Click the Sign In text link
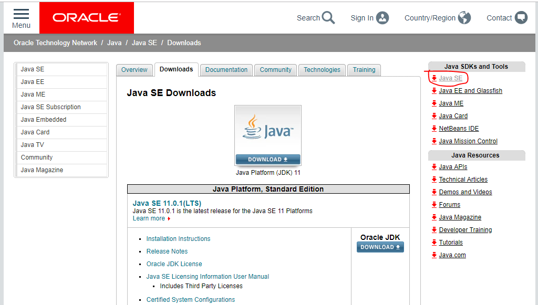This screenshot has width=538, height=305. pyautogui.click(x=362, y=18)
